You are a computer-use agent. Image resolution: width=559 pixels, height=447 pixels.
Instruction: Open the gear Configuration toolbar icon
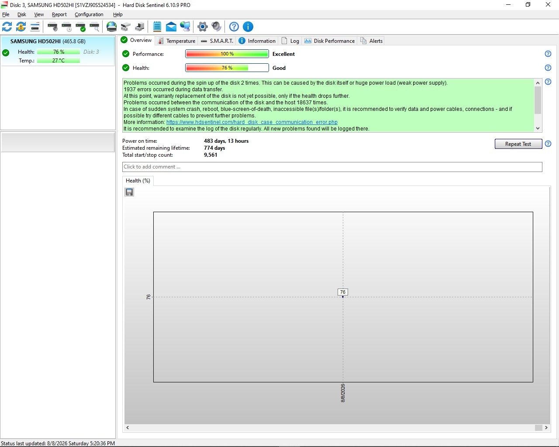(x=203, y=27)
